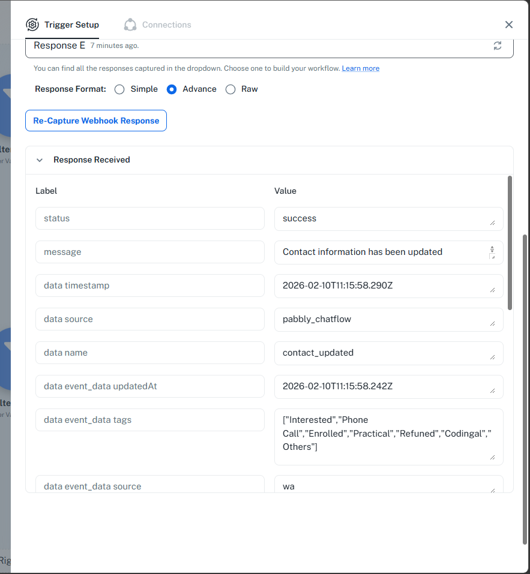The width and height of the screenshot is (530, 574).
Task: Select the Simple response format
Action: [x=119, y=89]
